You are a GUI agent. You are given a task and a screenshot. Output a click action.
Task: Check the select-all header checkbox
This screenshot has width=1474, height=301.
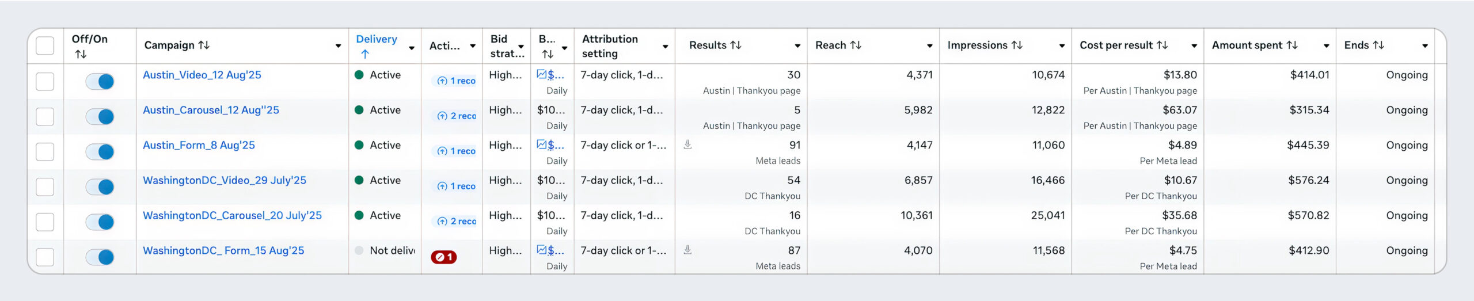(45, 45)
